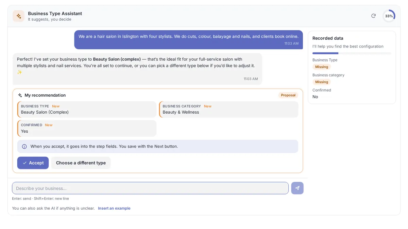Viewport: 408px width, 229px height.
Task: Click the Recorded data progress bar
Action: (x=352, y=53)
